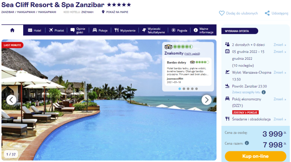Click the home icon tab

click(12, 30)
